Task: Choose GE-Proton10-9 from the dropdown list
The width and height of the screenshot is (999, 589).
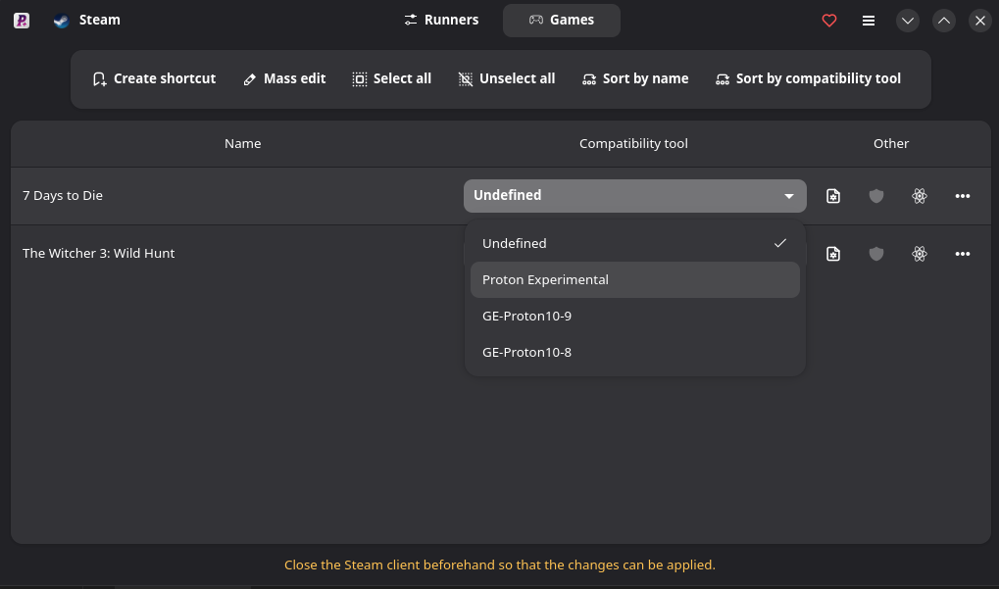Action: pyautogui.click(x=634, y=316)
